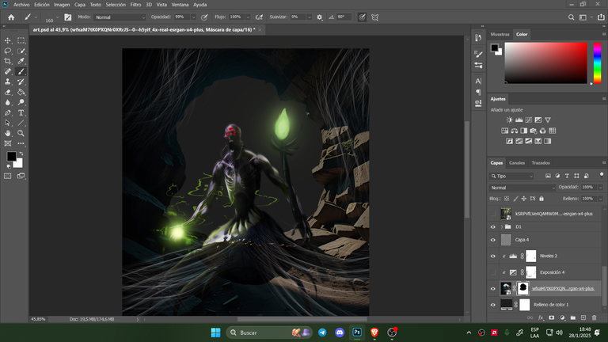Add a layer mask with bottom icon
The height and width of the screenshot is (342, 608).
tap(551, 317)
